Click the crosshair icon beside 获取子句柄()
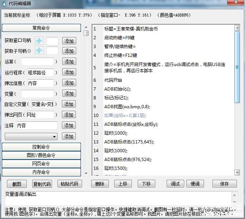Screen dimensions: 245x219 pos(39,51)
